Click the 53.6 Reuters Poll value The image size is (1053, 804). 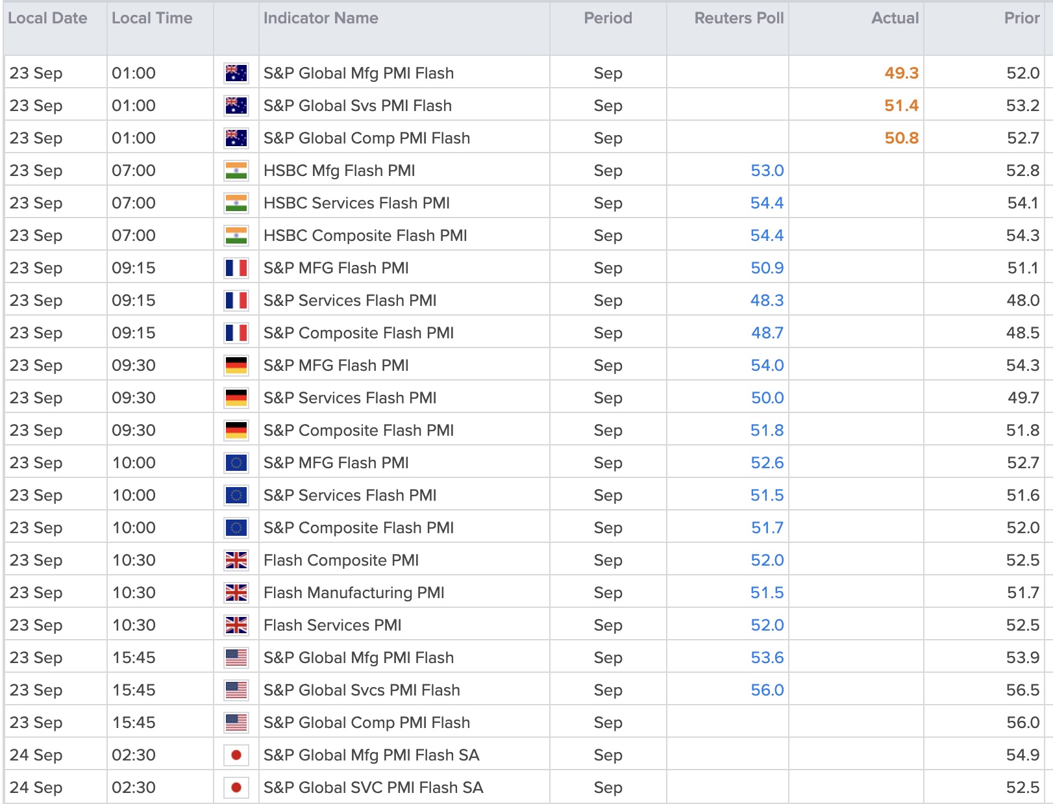pos(767,658)
